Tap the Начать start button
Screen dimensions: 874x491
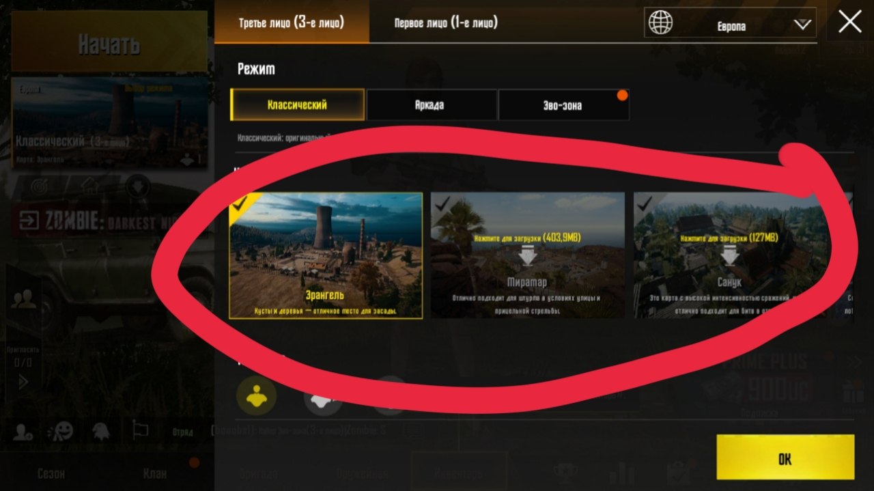(x=109, y=42)
